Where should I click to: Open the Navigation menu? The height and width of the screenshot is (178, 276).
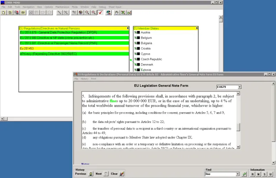click(28, 7)
